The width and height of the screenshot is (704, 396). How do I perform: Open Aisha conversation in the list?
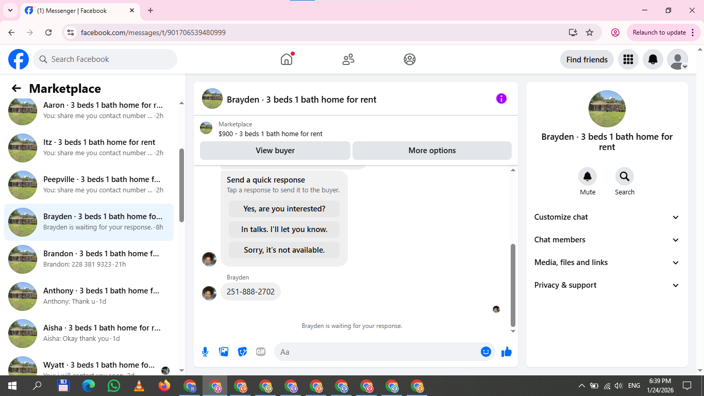[x=89, y=333]
